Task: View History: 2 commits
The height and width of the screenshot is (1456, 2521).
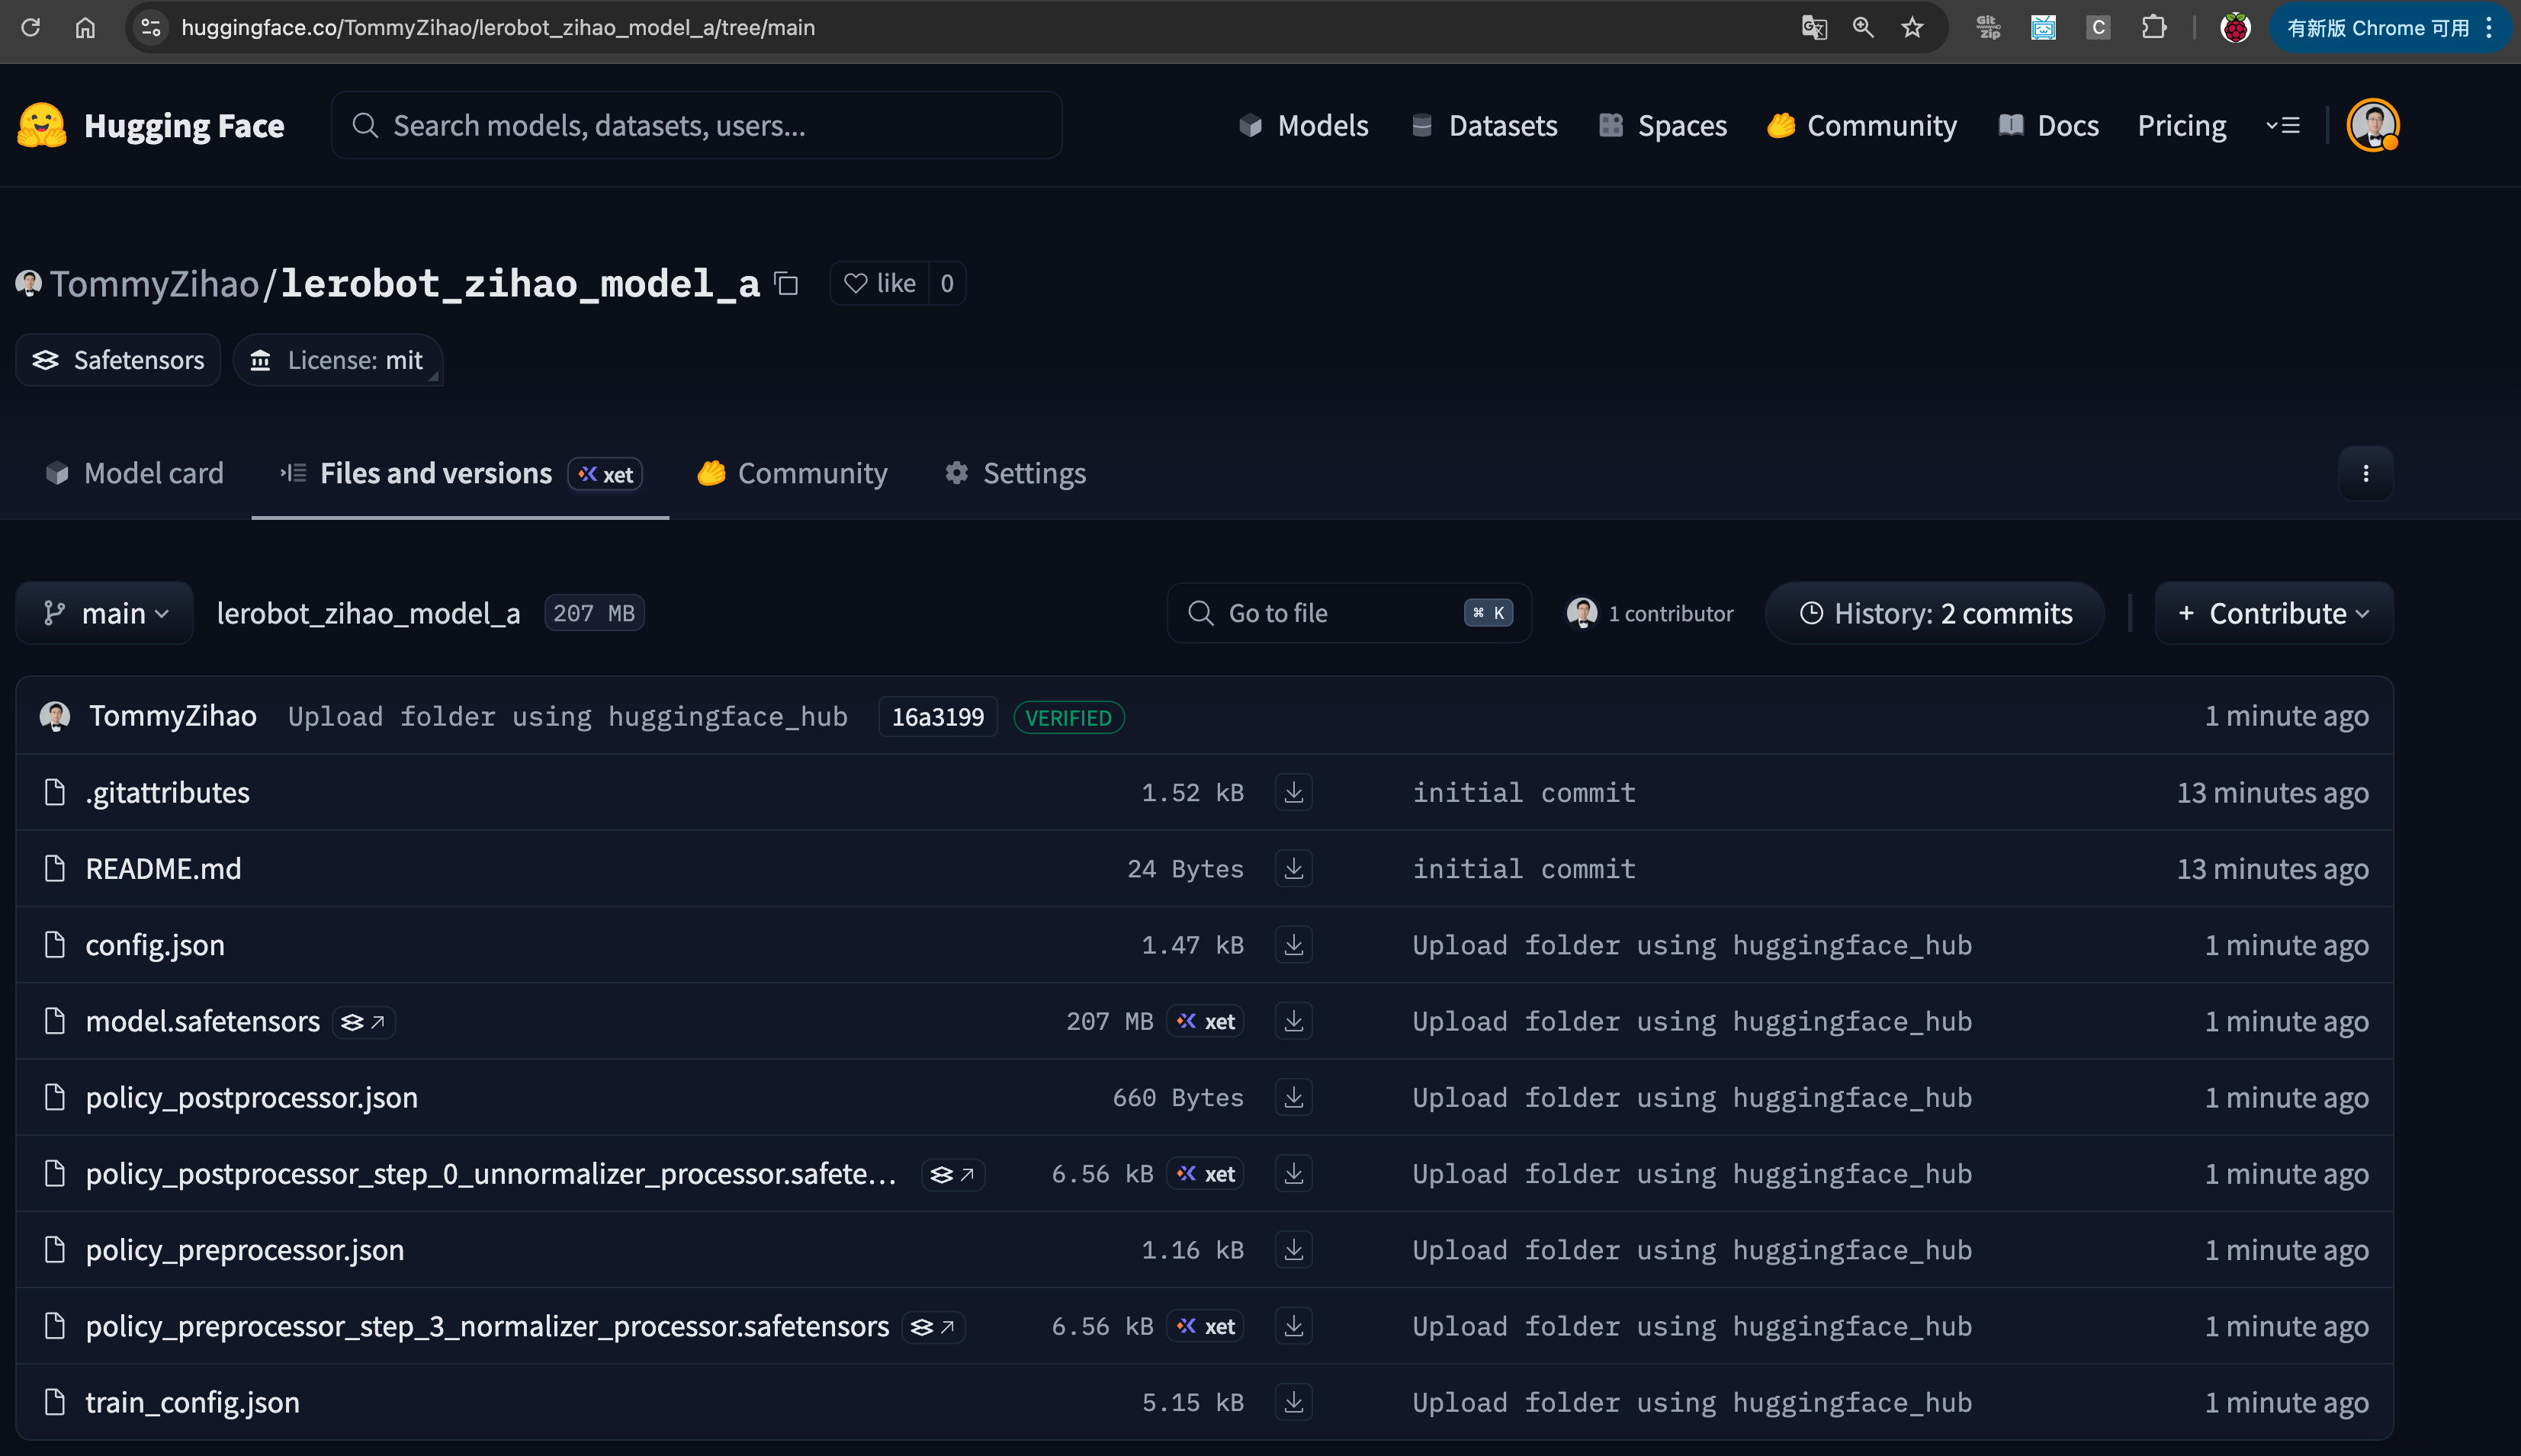Action: [1935, 613]
